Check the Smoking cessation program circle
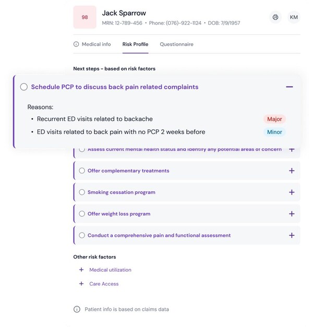 [82, 192]
